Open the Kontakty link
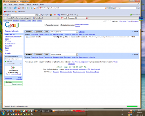This screenshot has width=145, height=116. [8, 53]
